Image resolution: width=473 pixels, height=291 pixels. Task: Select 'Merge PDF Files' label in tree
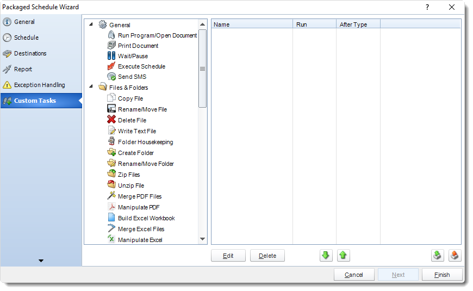[140, 196]
